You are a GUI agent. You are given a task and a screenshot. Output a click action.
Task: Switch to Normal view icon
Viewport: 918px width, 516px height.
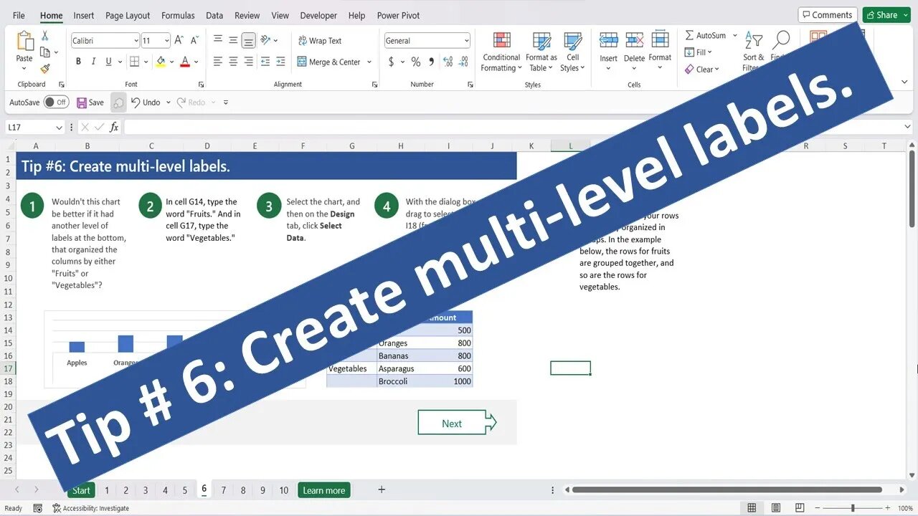pyautogui.click(x=752, y=508)
